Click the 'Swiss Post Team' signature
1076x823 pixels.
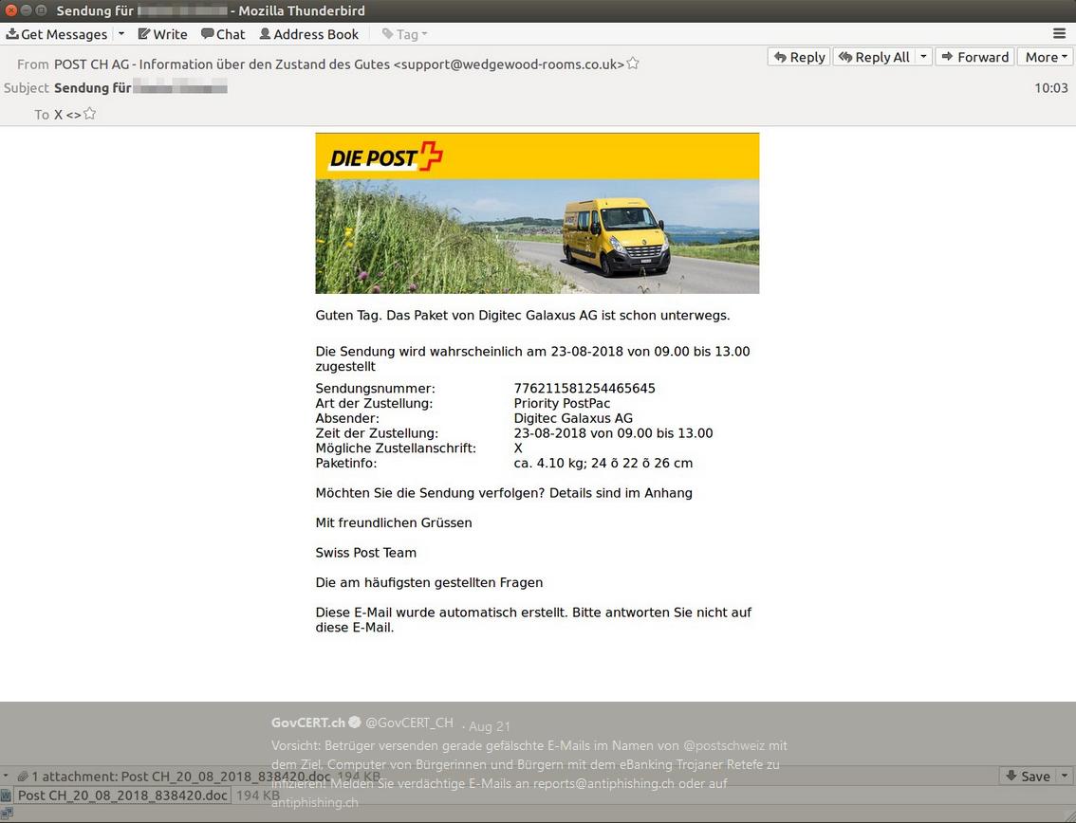coord(365,553)
